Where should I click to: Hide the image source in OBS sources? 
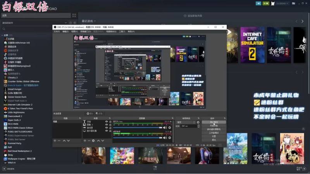tap(107, 125)
